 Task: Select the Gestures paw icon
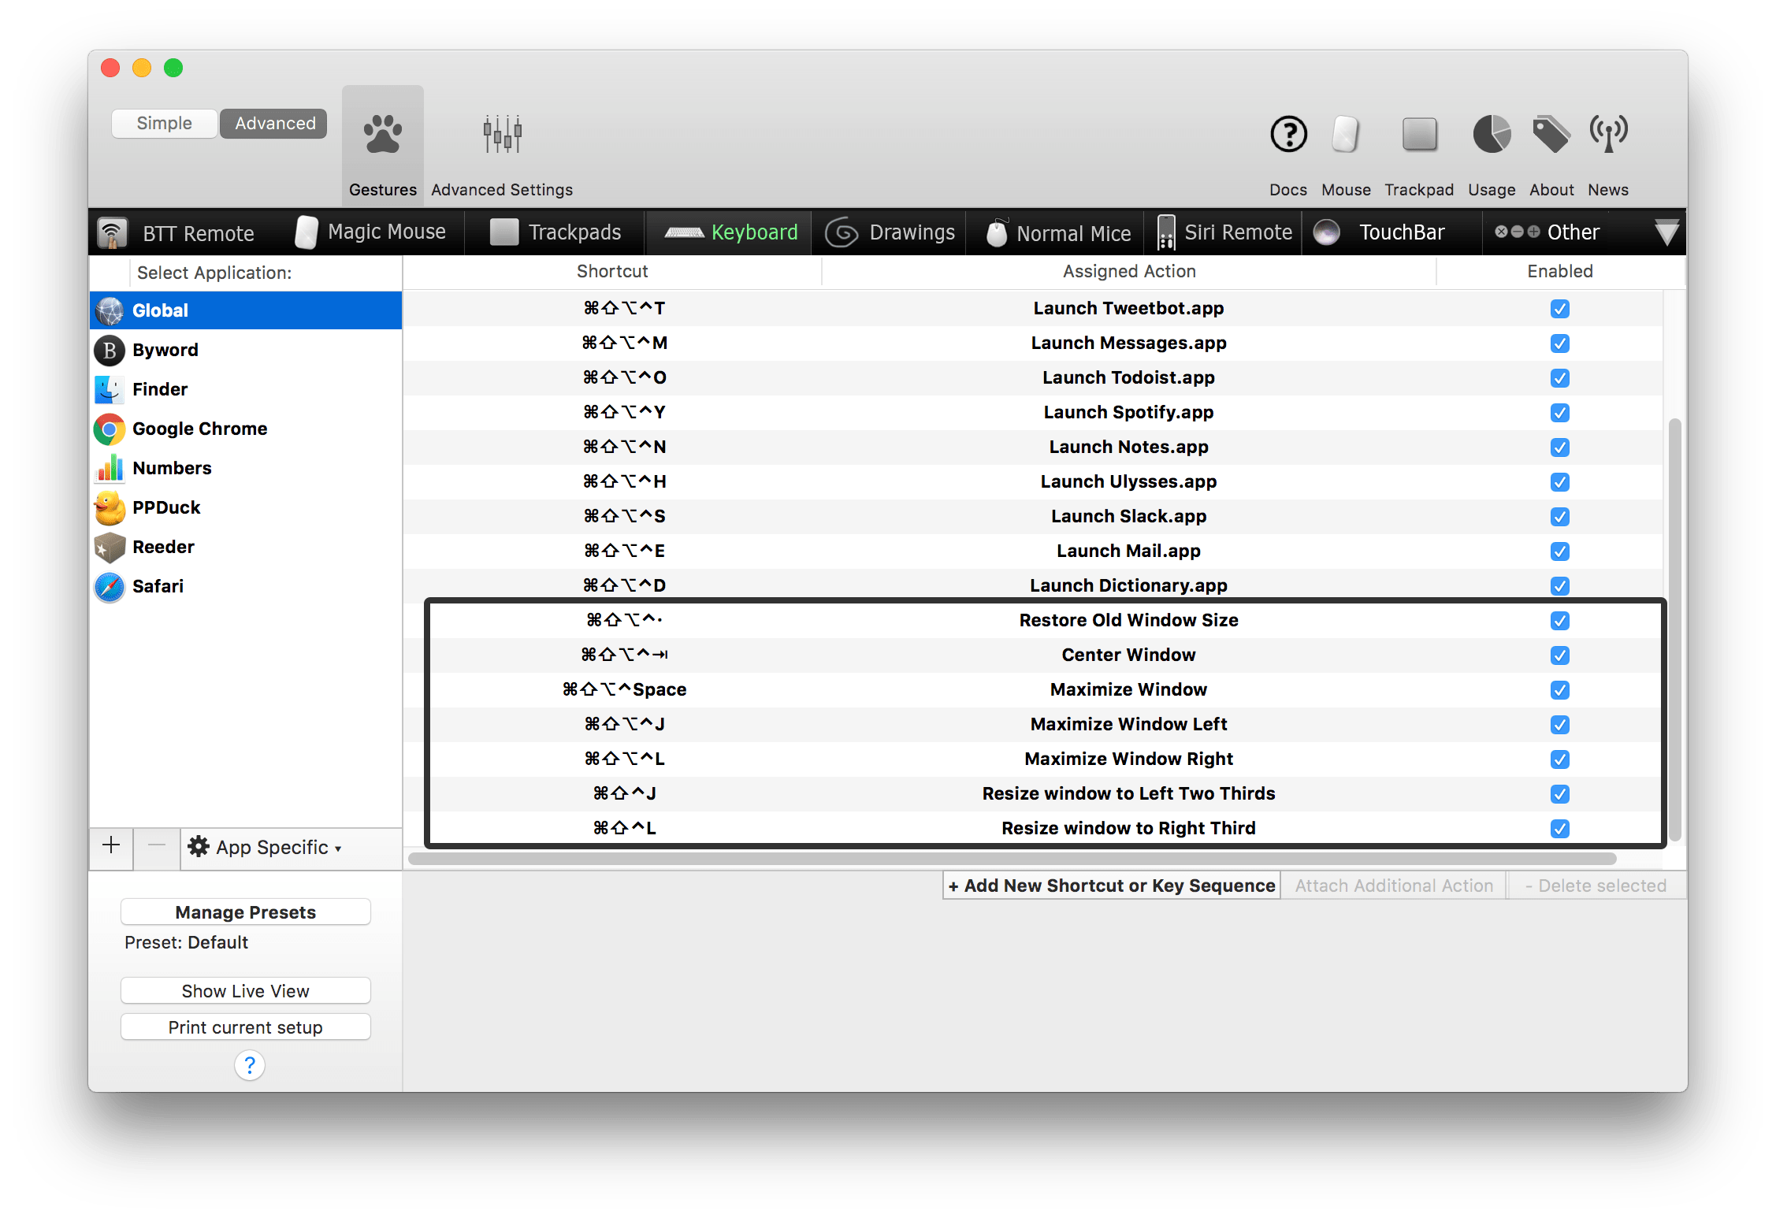pos(383,135)
